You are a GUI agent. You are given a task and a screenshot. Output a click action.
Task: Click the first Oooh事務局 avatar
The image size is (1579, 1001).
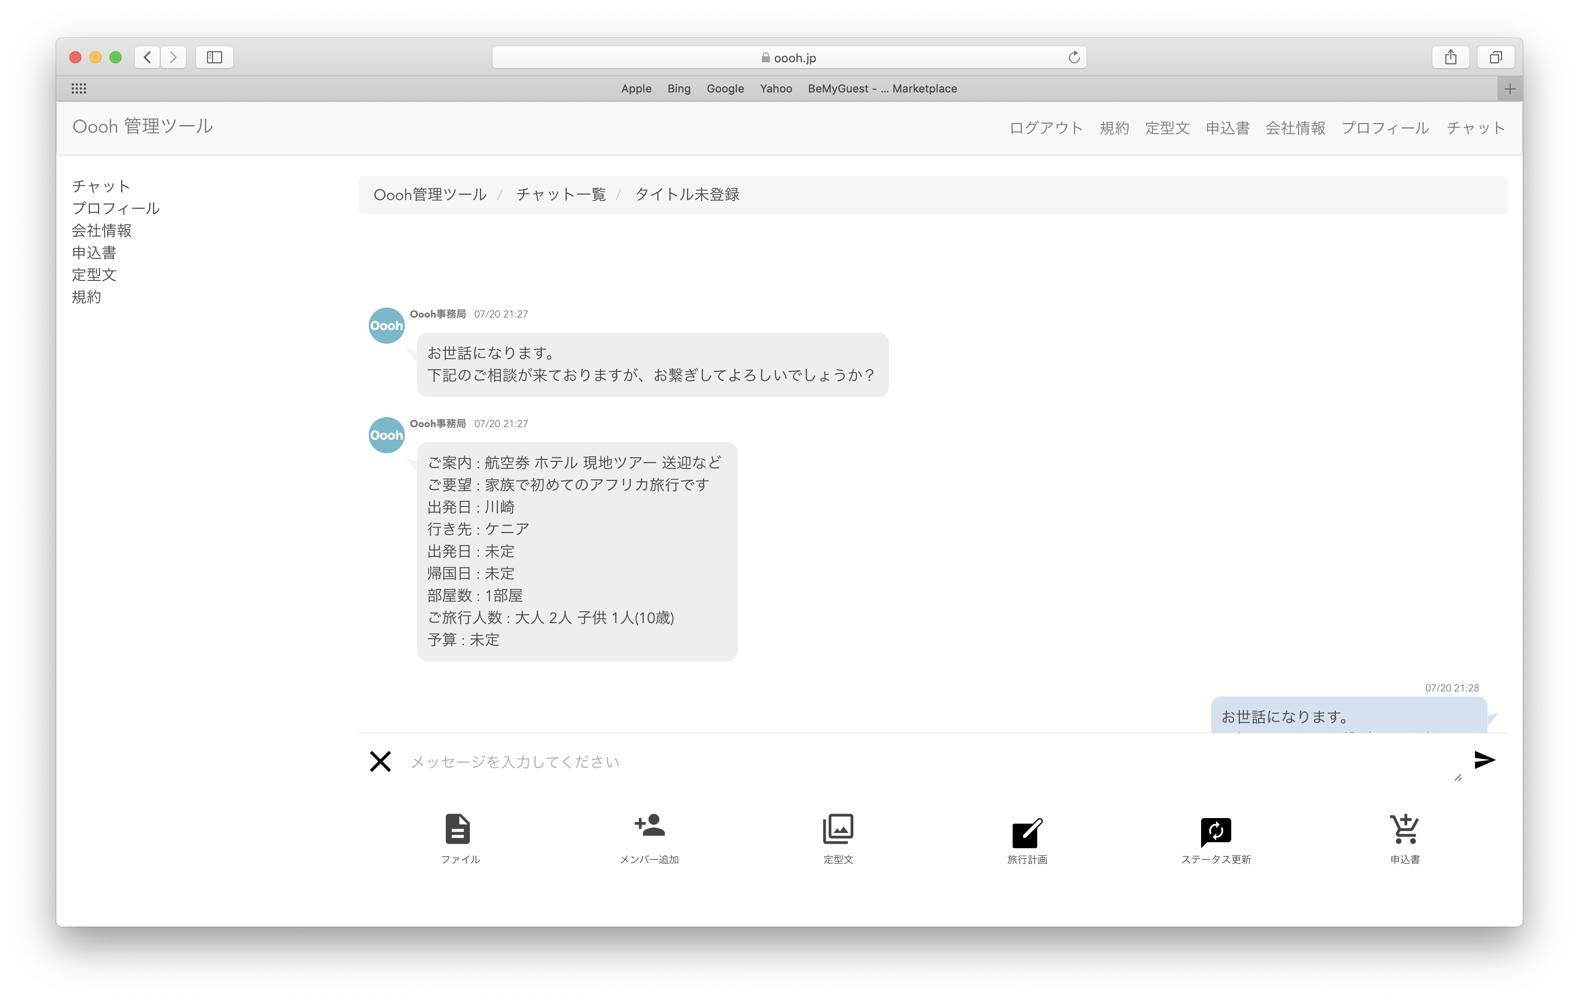tap(386, 326)
